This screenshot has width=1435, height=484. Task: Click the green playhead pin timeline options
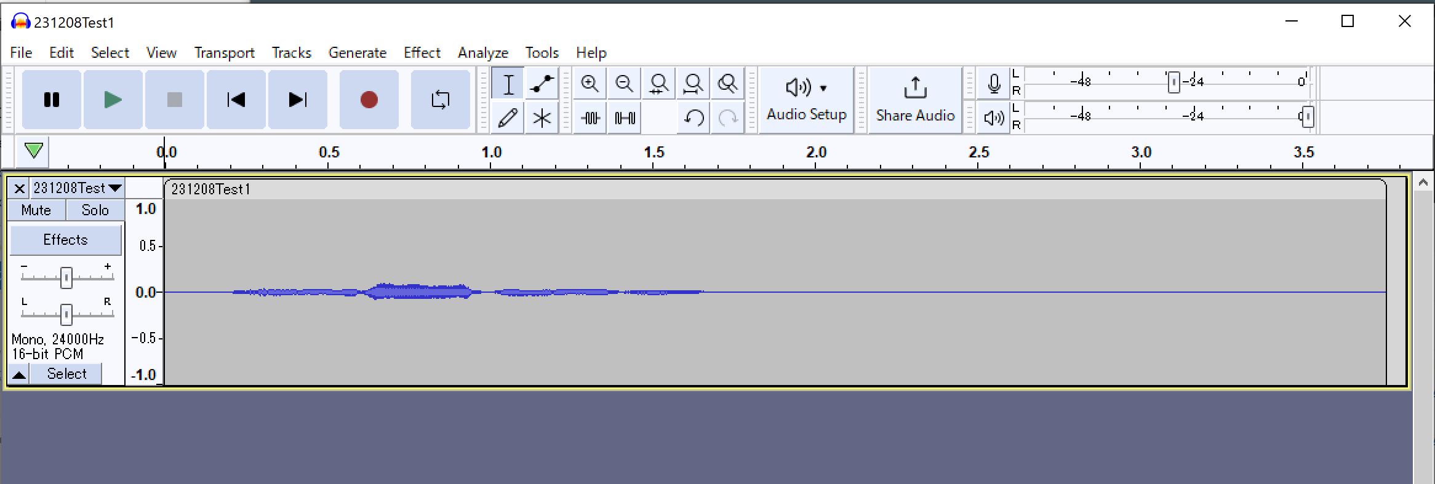point(33,151)
